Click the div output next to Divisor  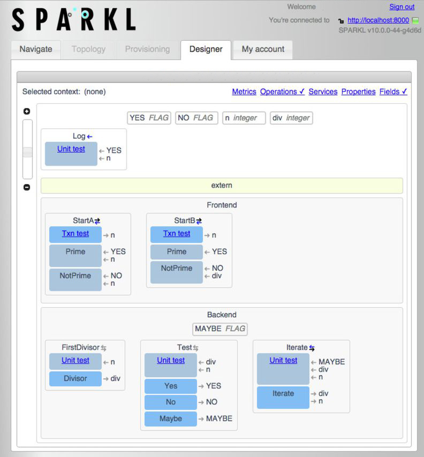click(x=116, y=378)
